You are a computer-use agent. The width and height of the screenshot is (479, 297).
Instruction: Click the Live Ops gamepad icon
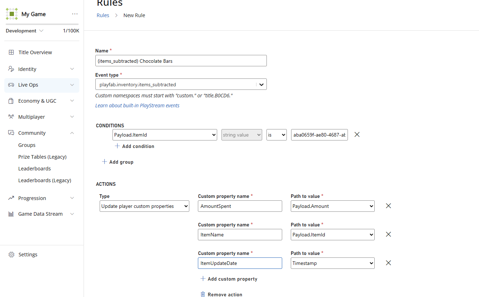click(x=11, y=85)
